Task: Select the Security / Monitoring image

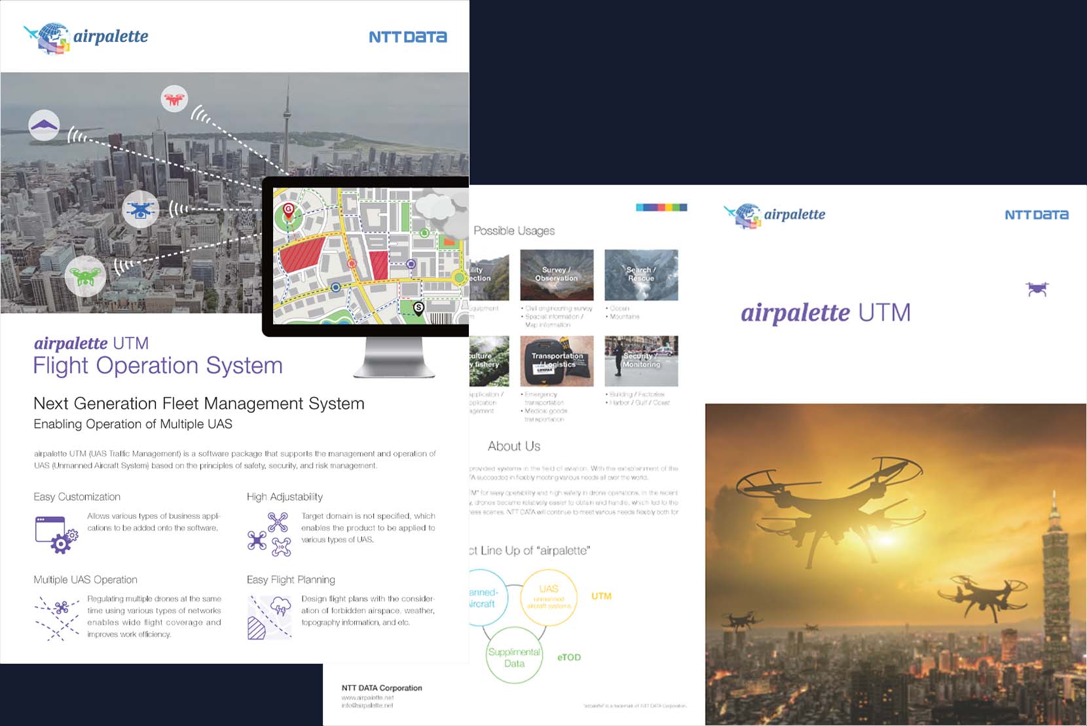Action: (641, 361)
